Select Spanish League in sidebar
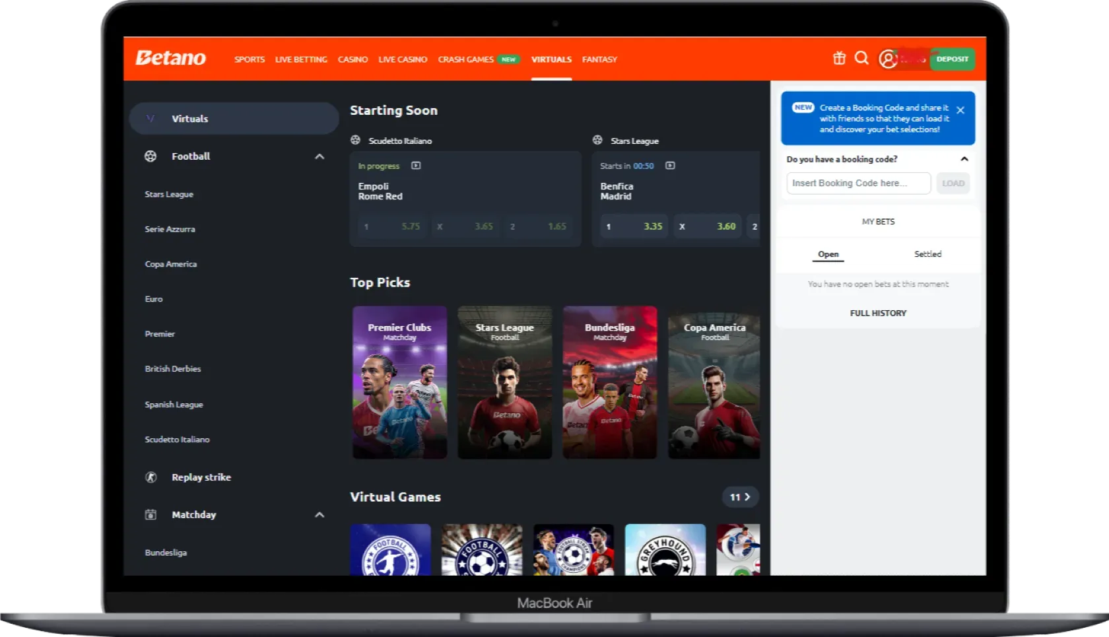Viewport: 1109px width, 637px height. pos(174,405)
